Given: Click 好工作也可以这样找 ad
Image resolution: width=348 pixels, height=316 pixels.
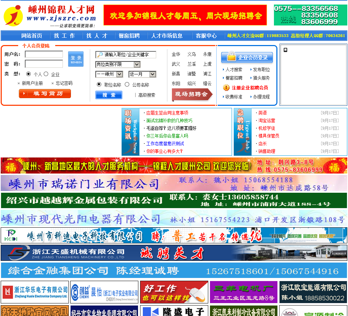Looking at the screenshot, I should tap(174, 292).
